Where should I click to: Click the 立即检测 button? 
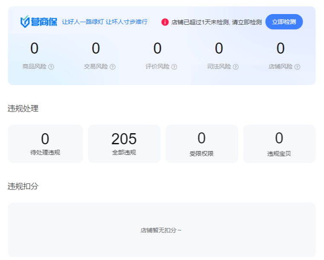[x=284, y=22]
